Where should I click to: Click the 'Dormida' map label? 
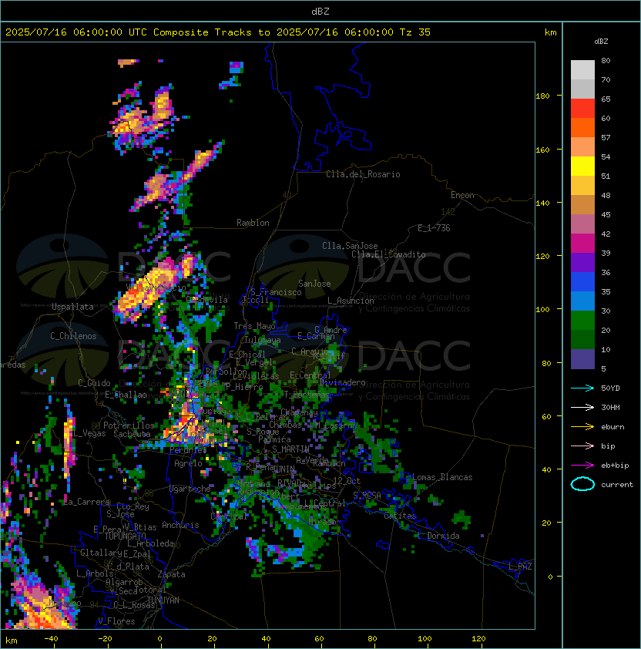(443, 536)
